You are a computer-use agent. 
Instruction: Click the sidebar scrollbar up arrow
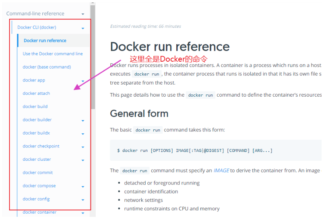pyautogui.click(x=93, y=3)
